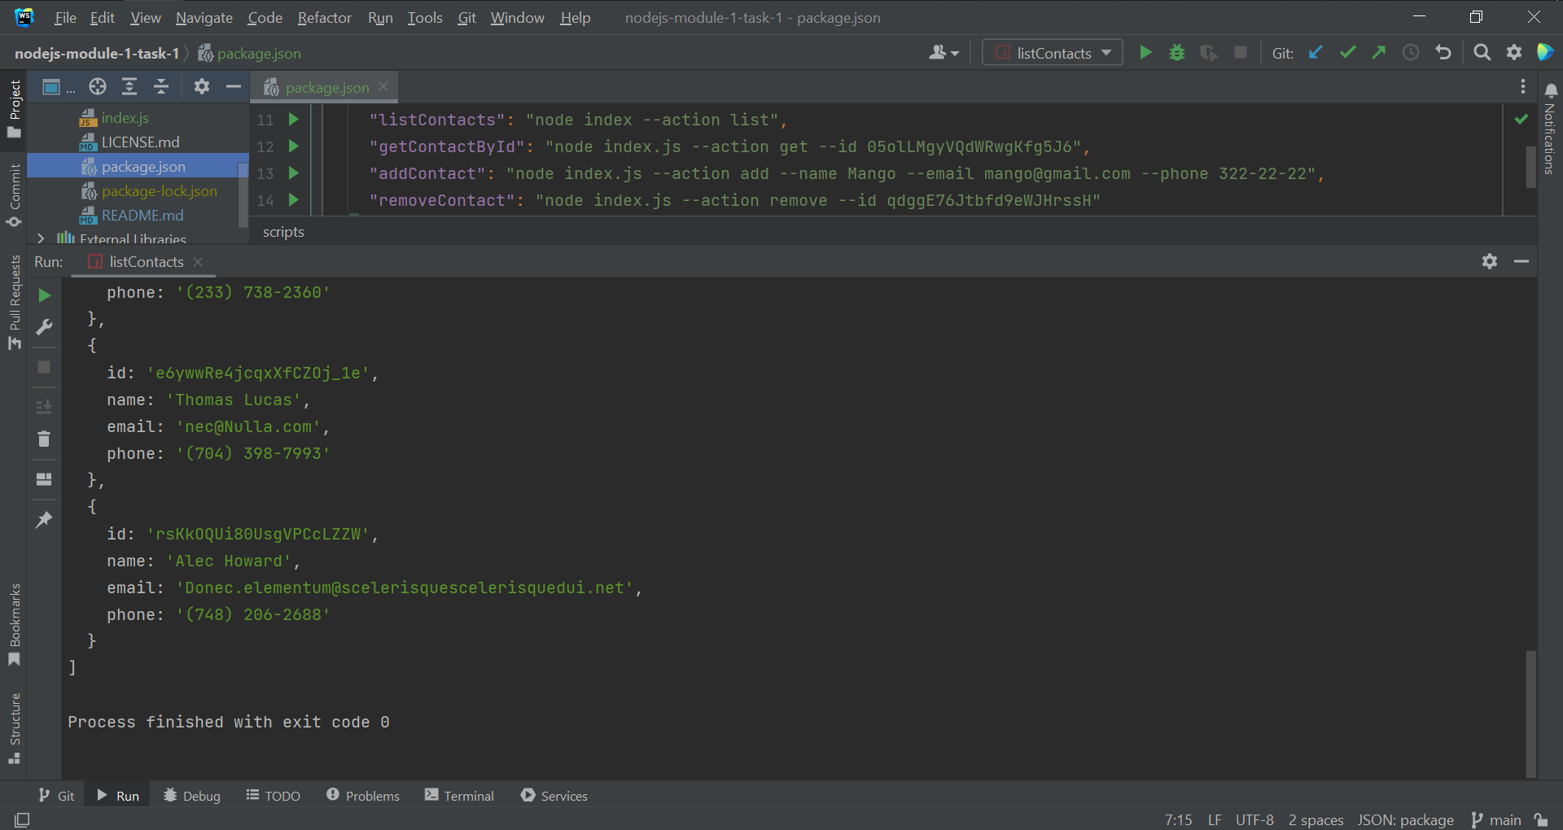Run script gutter arrow on line 13
Screen dimensions: 1563x830
294,173
